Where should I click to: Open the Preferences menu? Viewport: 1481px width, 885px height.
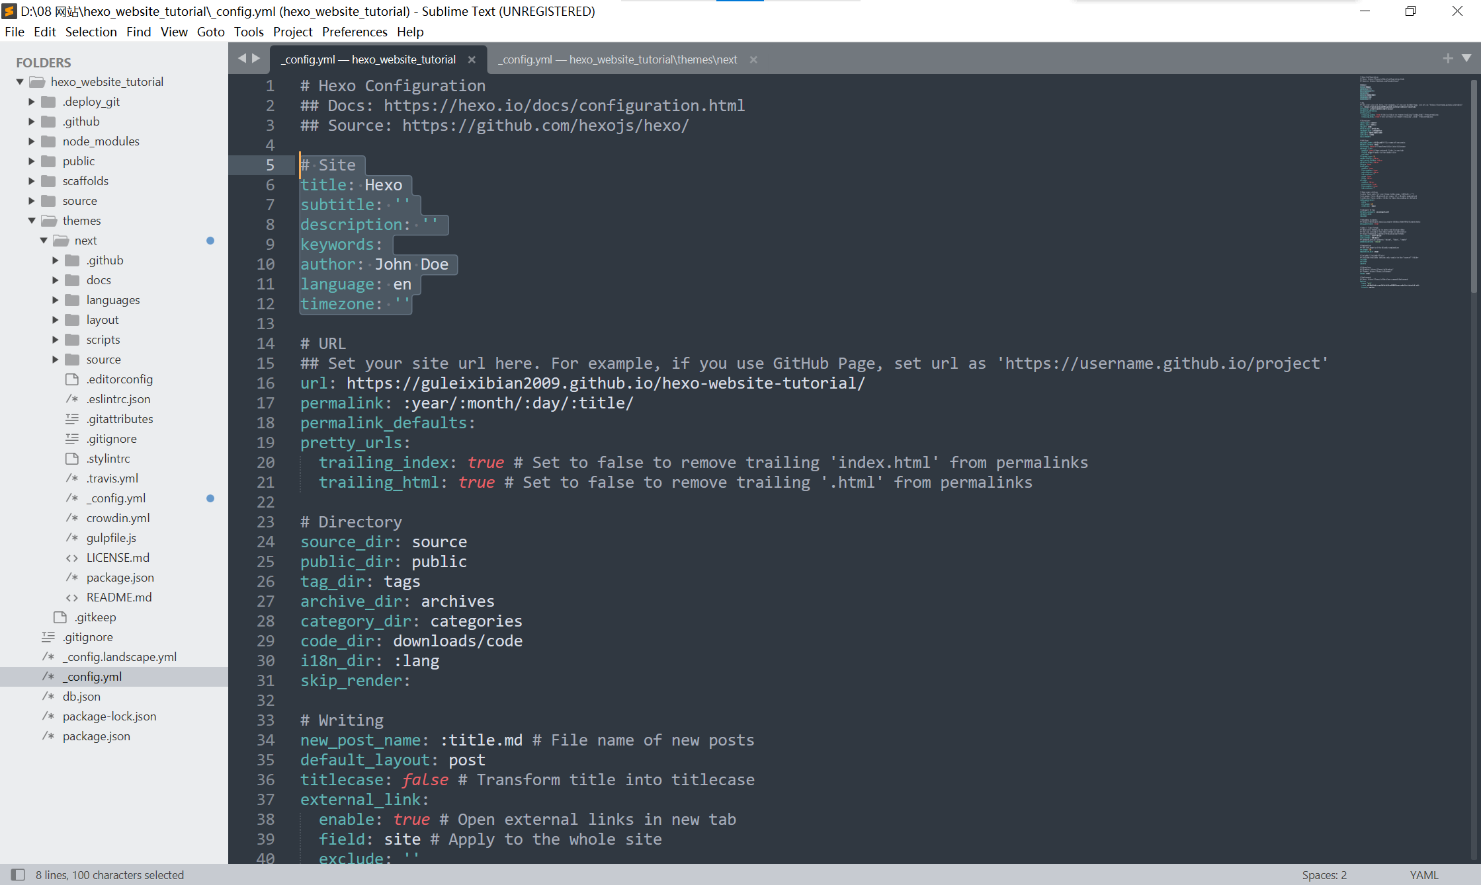(x=355, y=32)
